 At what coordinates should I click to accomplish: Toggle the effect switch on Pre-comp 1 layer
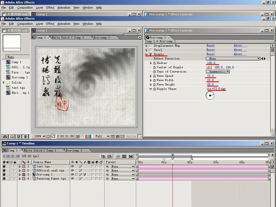click(x=85, y=174)
